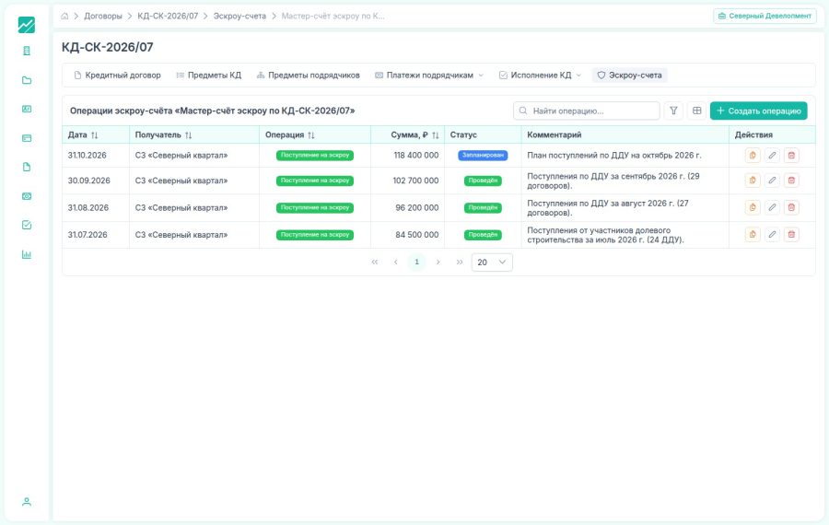Image resolution: width=829 pixels, height=525 pixels.
Task: Click the Проведён badge in the 30.09.2026 row
Action: (x=483, y=181)
